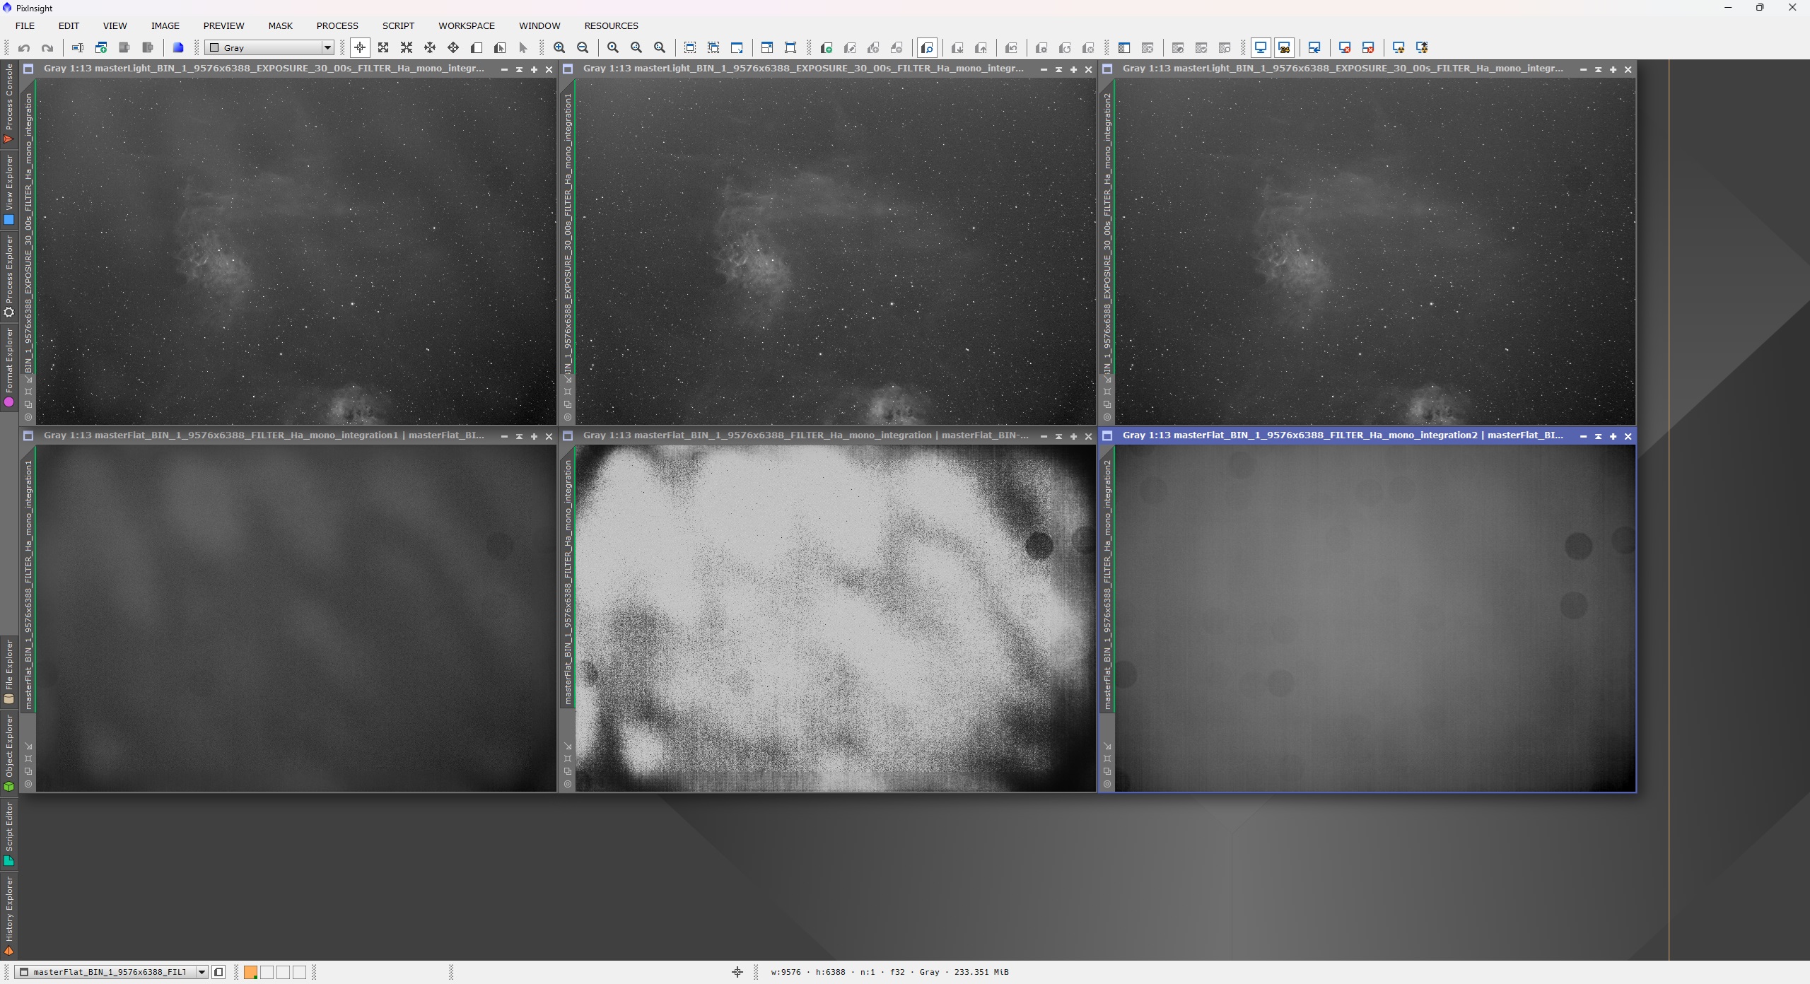This screenshot has height=984, width=1810.
Task: Click the monitor icon with radiation symbol
Action: pyautogui.click(x=1399, y=48)
